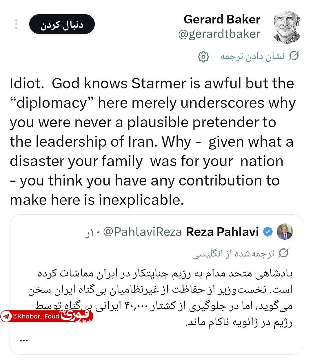Click the Gerard Baker display name
The height and width of the screenshot is (360, 313).
tap(222, 19)
